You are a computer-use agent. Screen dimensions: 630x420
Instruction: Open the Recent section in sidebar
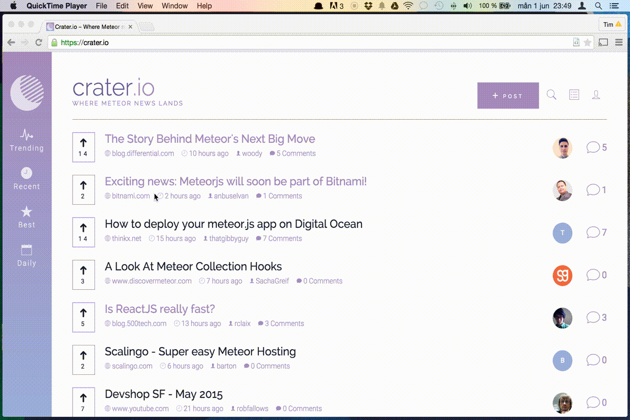point(27,179)
